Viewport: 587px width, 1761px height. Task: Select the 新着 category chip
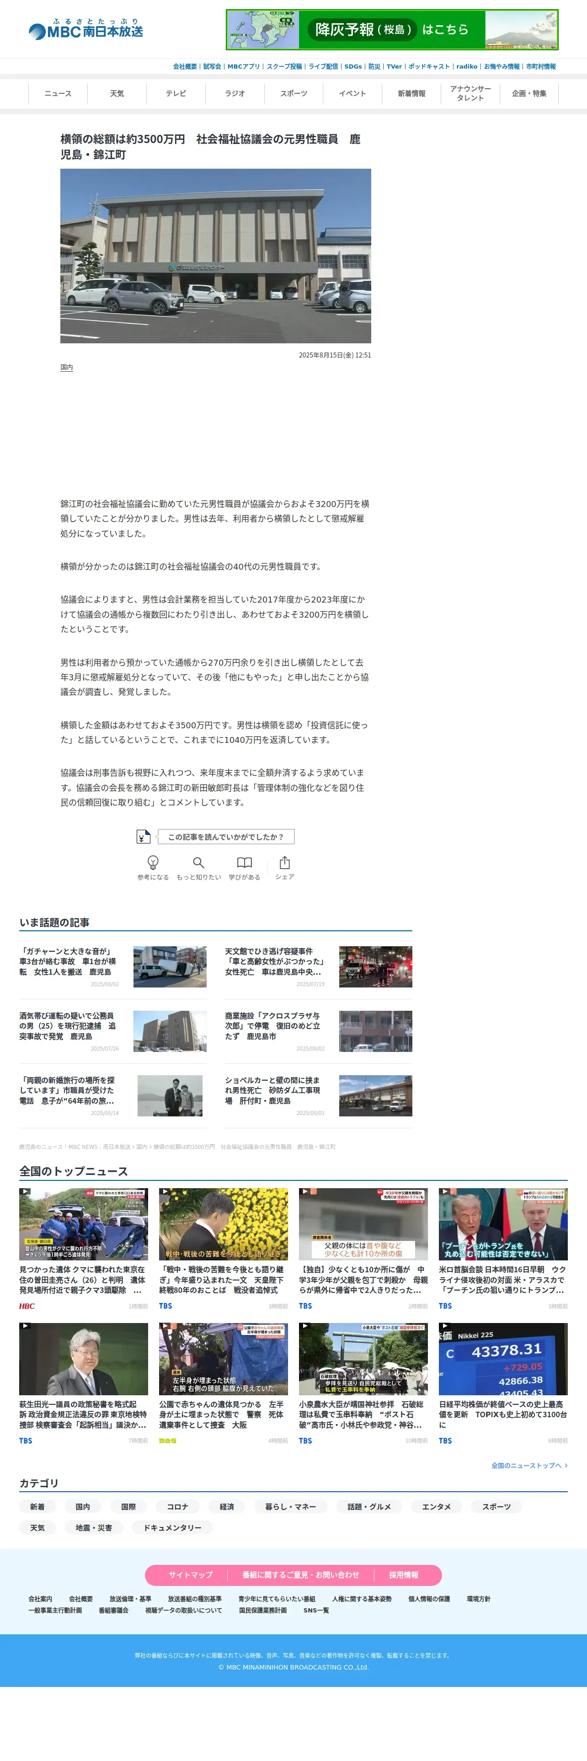coord(37,1506)
